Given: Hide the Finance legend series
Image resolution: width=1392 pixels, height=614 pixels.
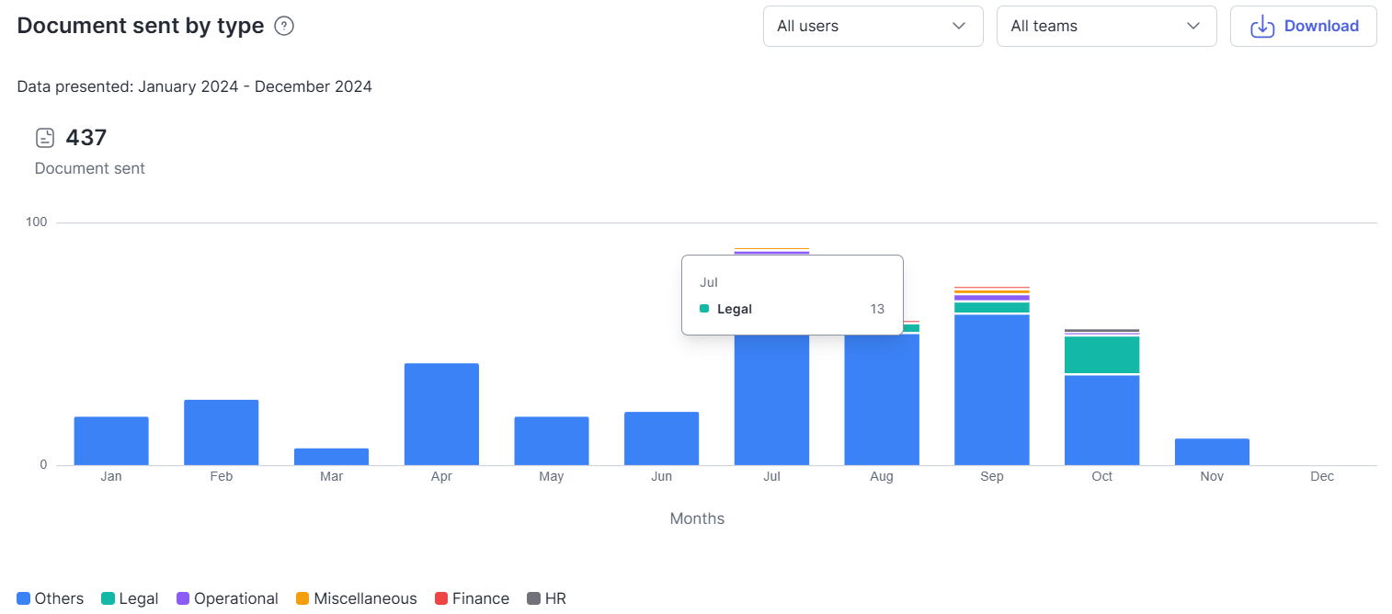Looking at the screenshot, I should [x=472, y=598].
